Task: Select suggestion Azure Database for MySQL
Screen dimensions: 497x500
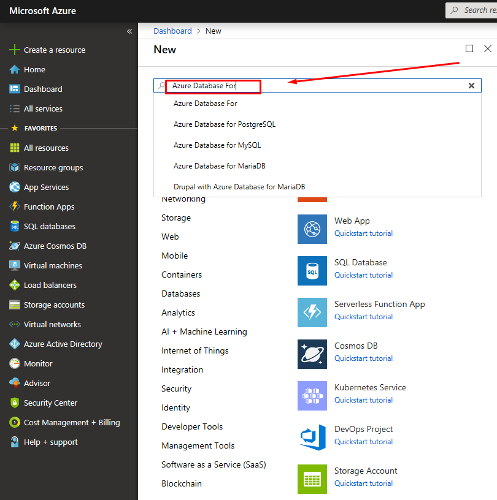Action: point(217,145)
